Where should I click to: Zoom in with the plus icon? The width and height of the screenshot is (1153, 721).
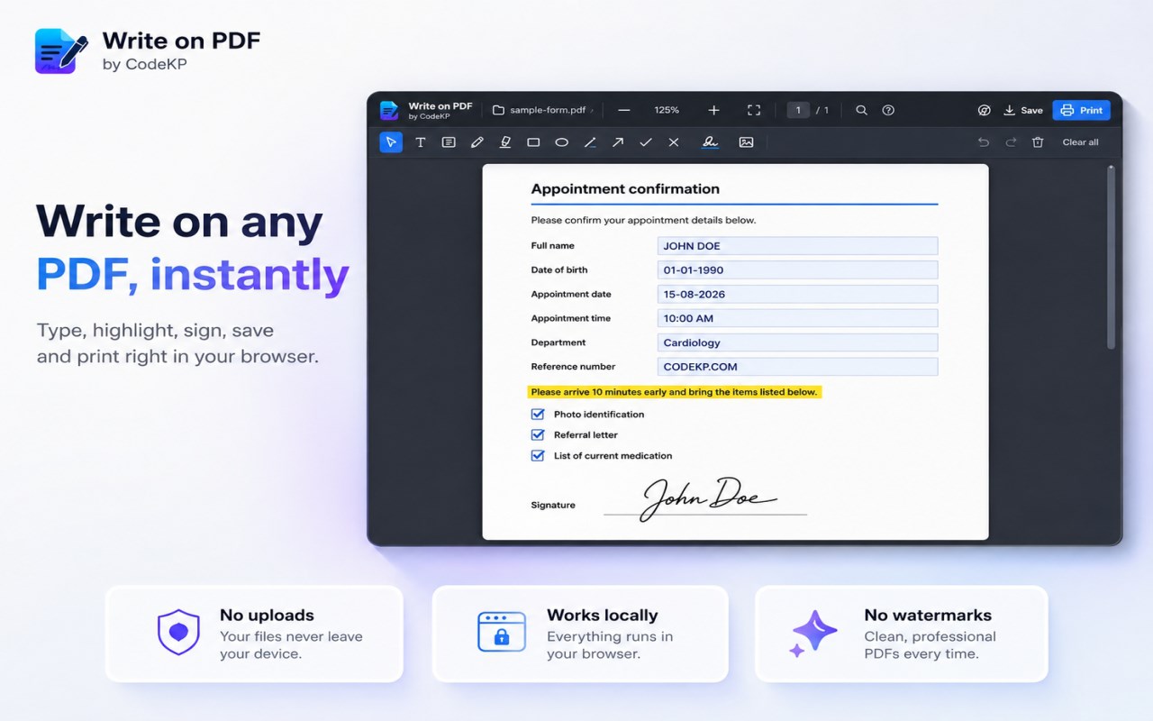coord(713,110)
